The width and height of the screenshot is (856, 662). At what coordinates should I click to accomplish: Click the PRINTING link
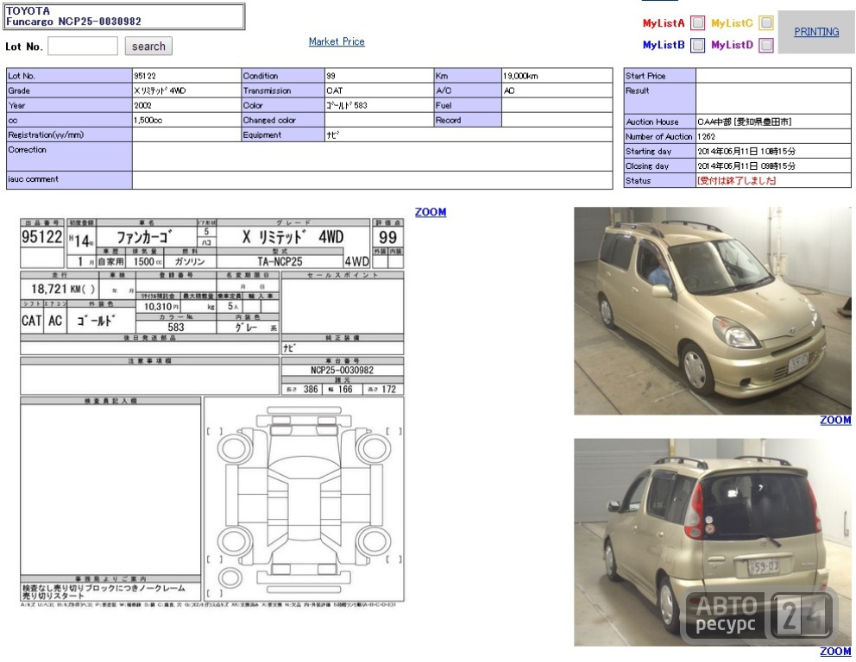click(x=816, y=32)
